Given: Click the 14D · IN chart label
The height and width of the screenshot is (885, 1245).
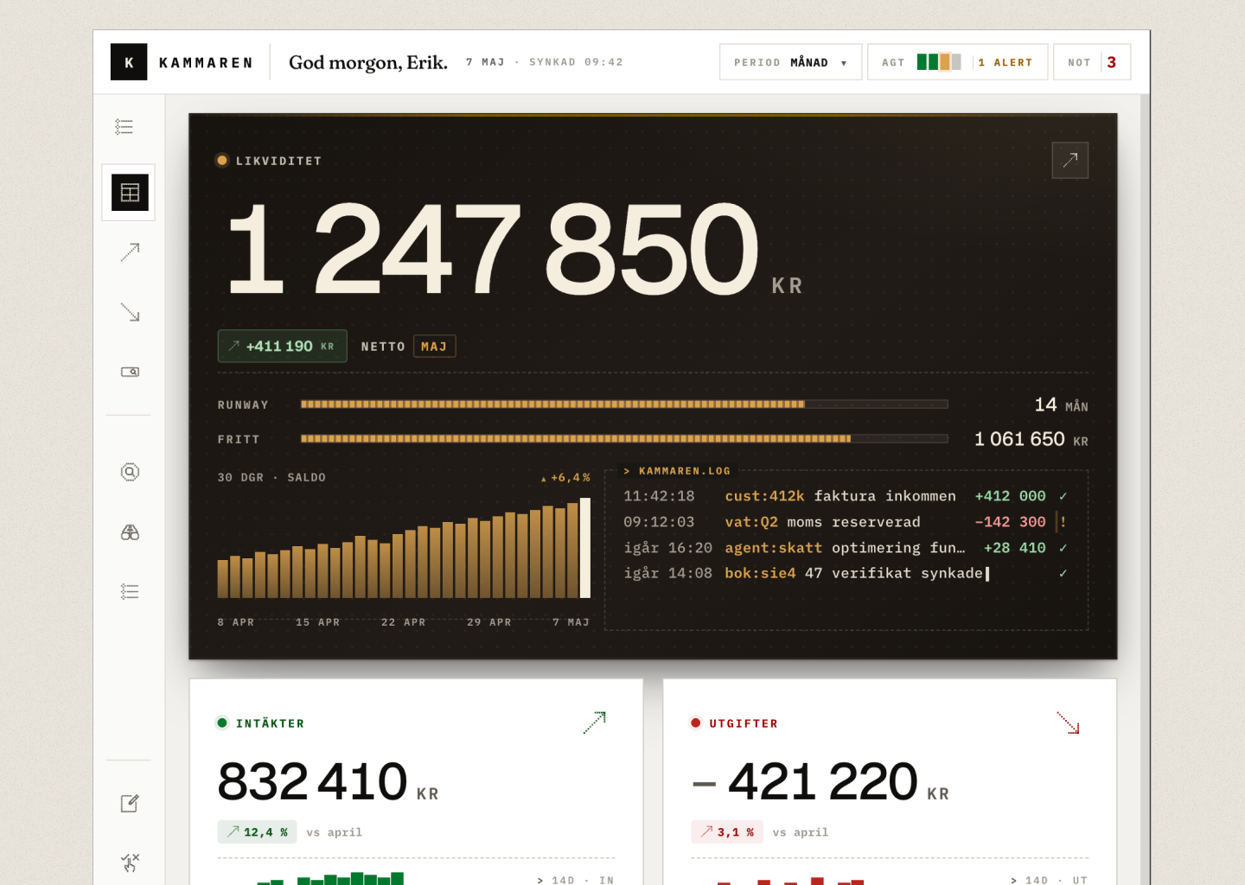Looking at the screenshot, I should [576, 879].
